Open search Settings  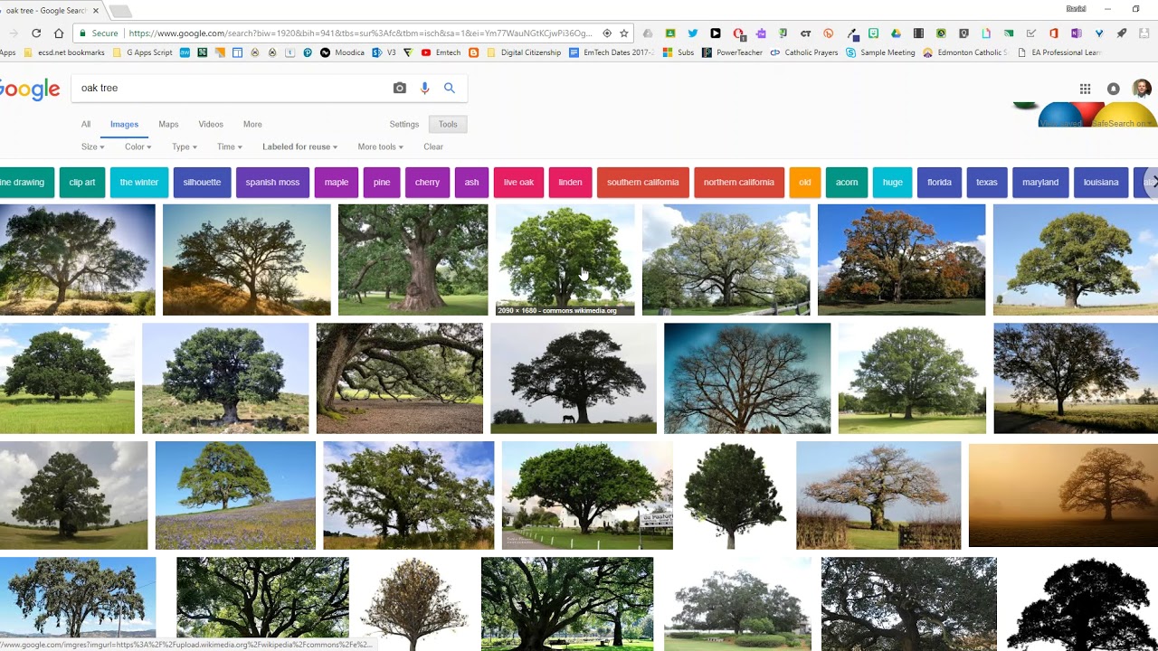click(404, 124)
